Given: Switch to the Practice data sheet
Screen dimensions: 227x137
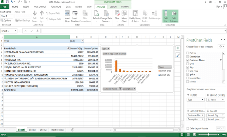Looking at the screenshot, I should pyautogui.click(x=57, y=130).
